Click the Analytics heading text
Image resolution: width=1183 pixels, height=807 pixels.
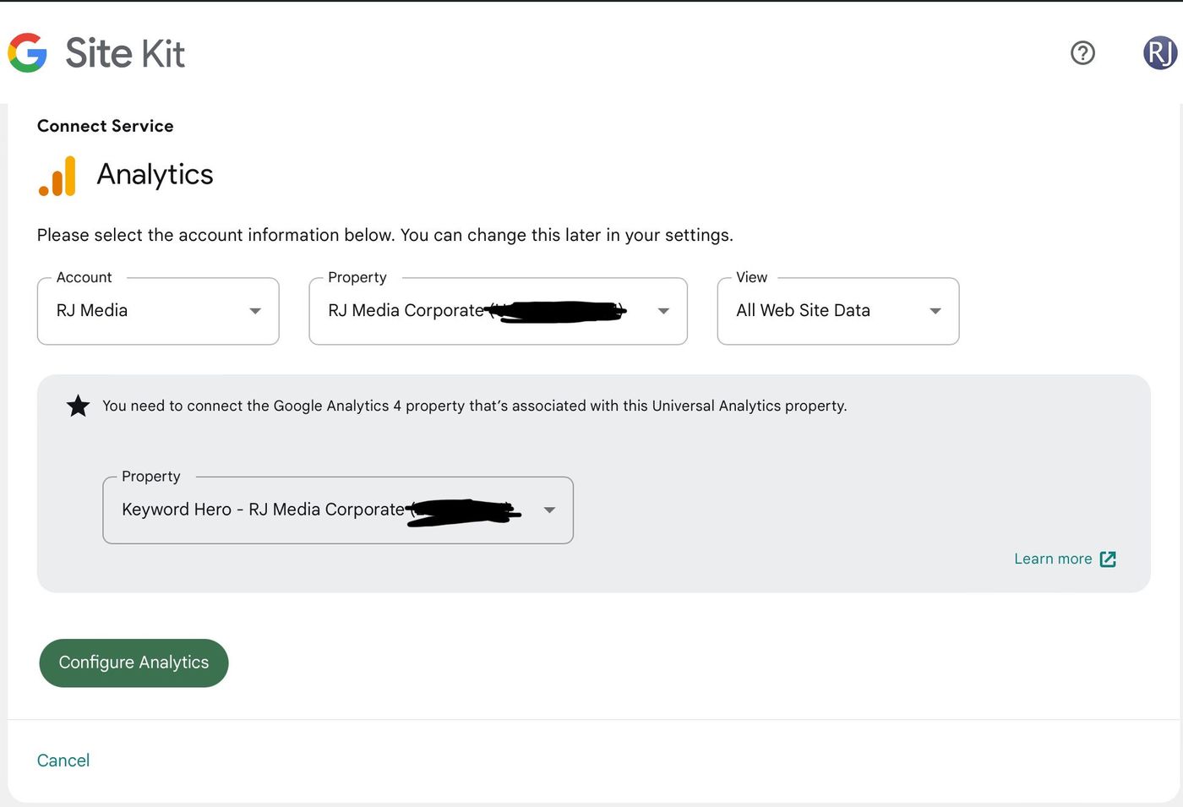click(x=155, y=174)
